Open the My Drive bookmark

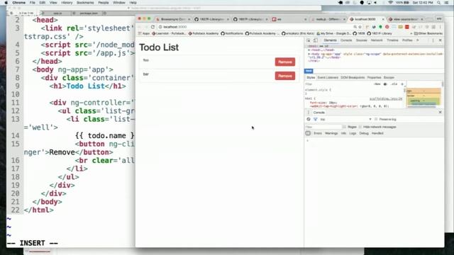334,33
